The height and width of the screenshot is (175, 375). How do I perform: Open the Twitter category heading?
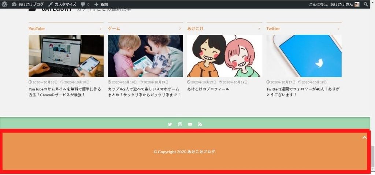273,29
